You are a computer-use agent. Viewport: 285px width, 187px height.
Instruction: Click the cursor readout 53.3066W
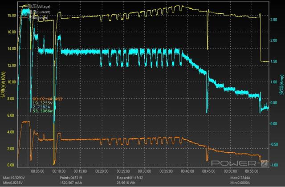[x=43, y=111]
